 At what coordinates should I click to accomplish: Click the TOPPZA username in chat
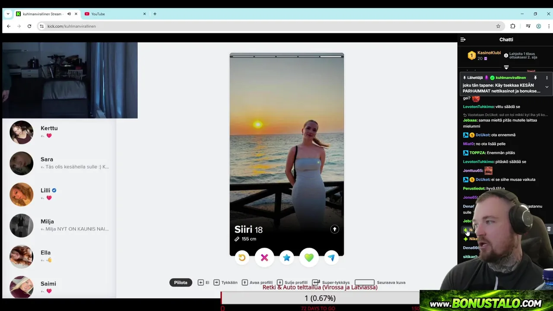click(477, 152)
